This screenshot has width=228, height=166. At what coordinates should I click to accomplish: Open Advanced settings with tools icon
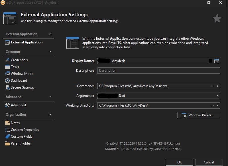(18, 105)
